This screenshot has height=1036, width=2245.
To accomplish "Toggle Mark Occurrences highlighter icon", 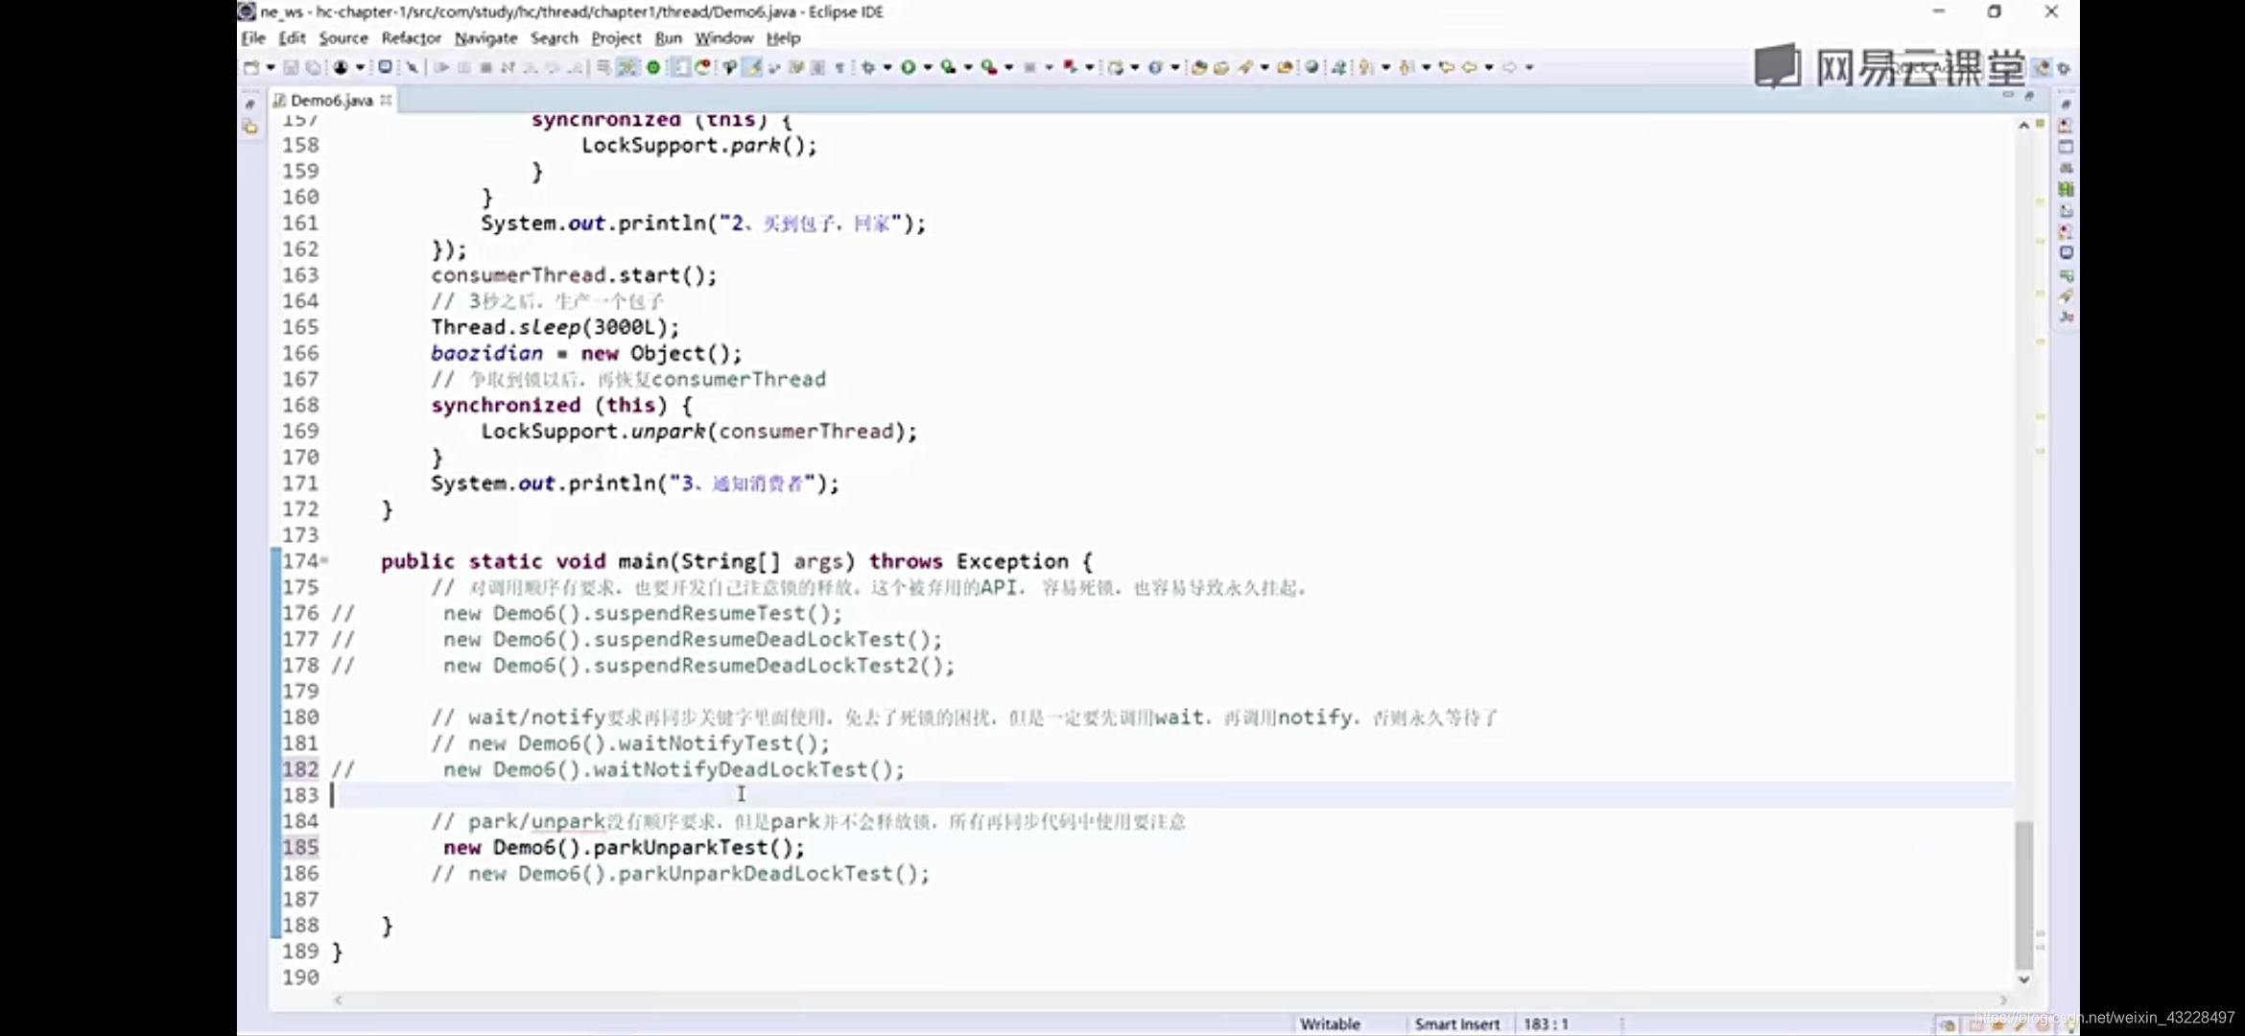I will 753,67.
